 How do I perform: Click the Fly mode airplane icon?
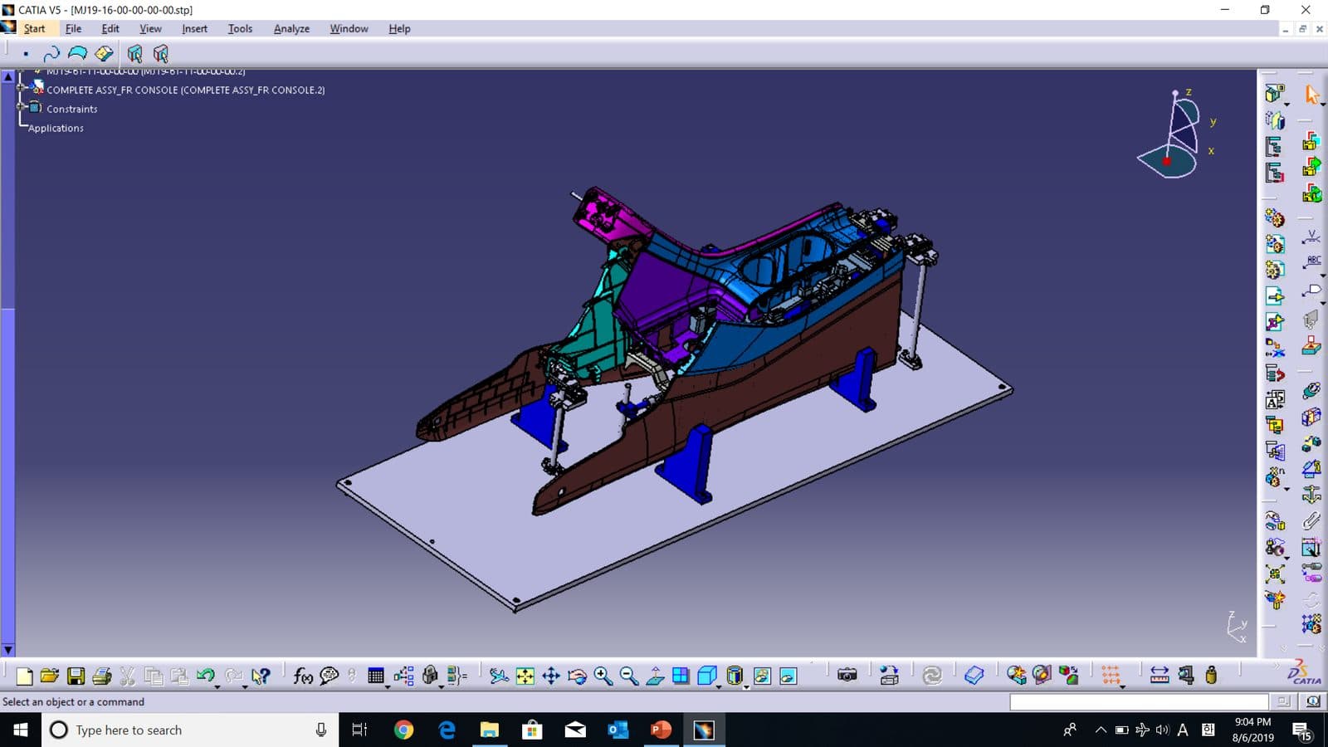click(499, 676)
